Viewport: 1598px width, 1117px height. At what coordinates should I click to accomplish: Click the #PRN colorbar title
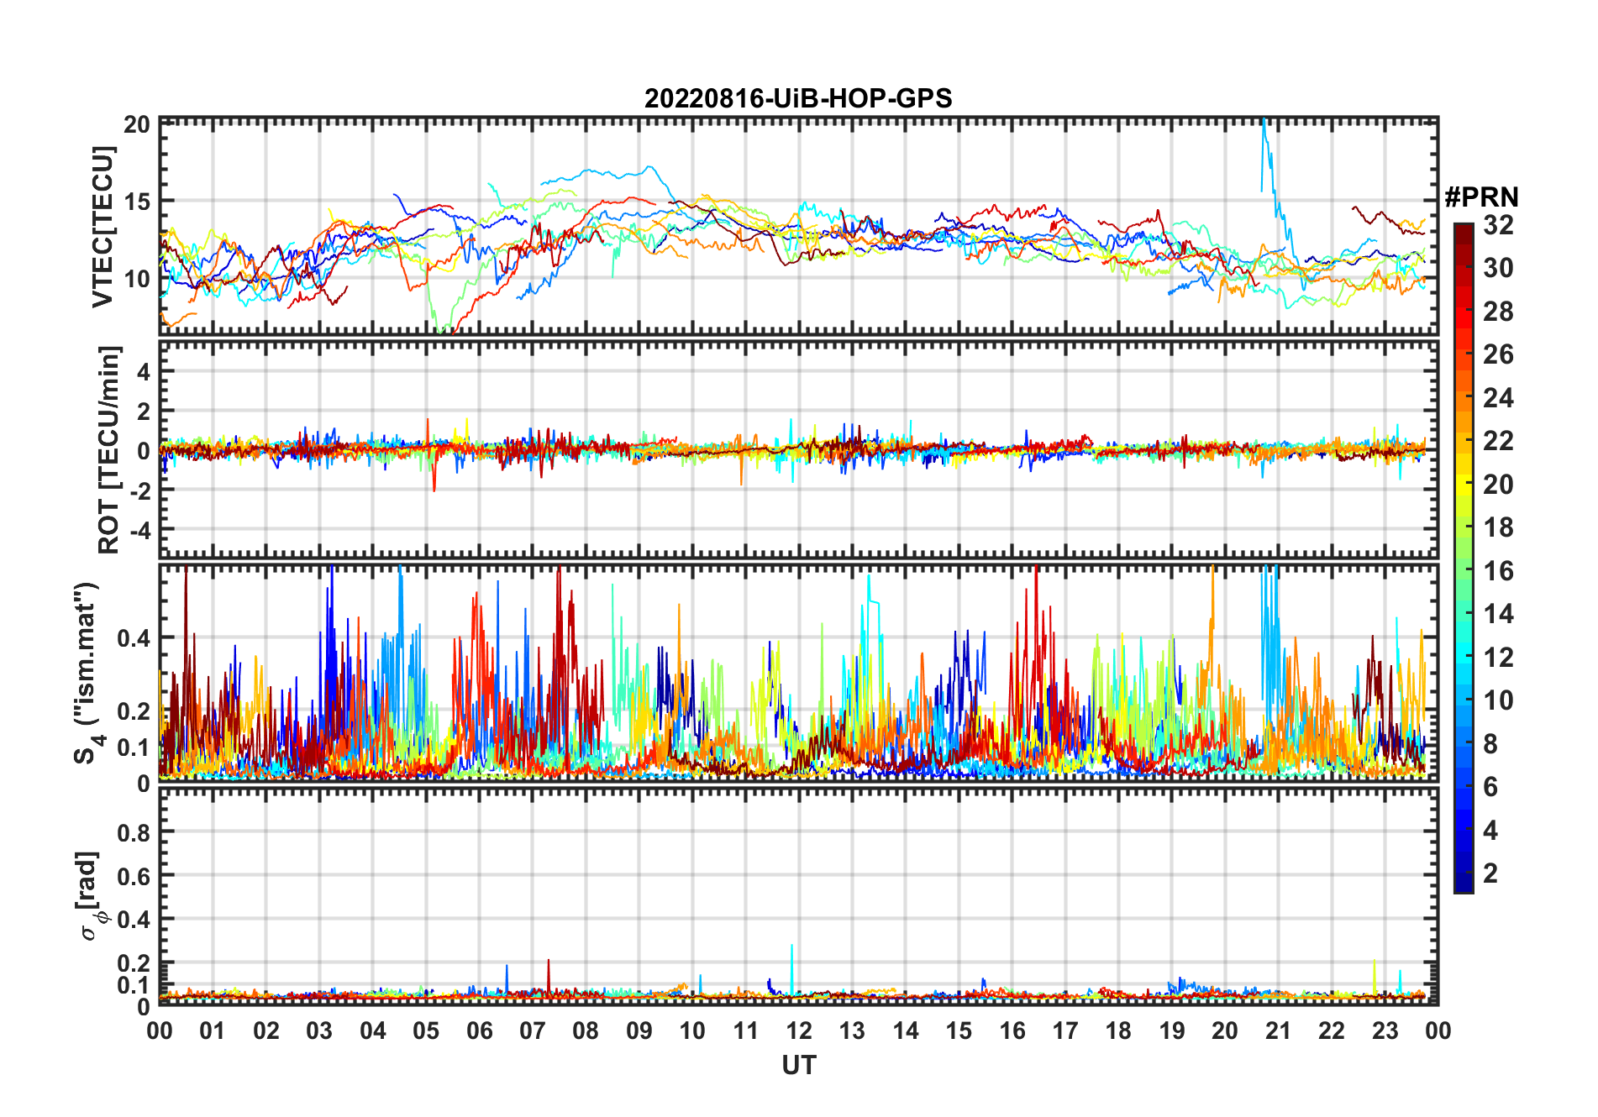(1481, 197)
